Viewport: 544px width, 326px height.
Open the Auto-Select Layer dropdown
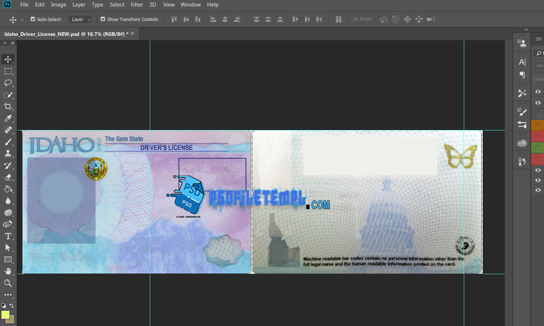[x=80, y=20]
